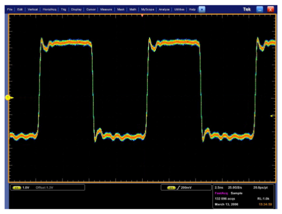Click the March 13, 2006 date

[x=226, y=204]
